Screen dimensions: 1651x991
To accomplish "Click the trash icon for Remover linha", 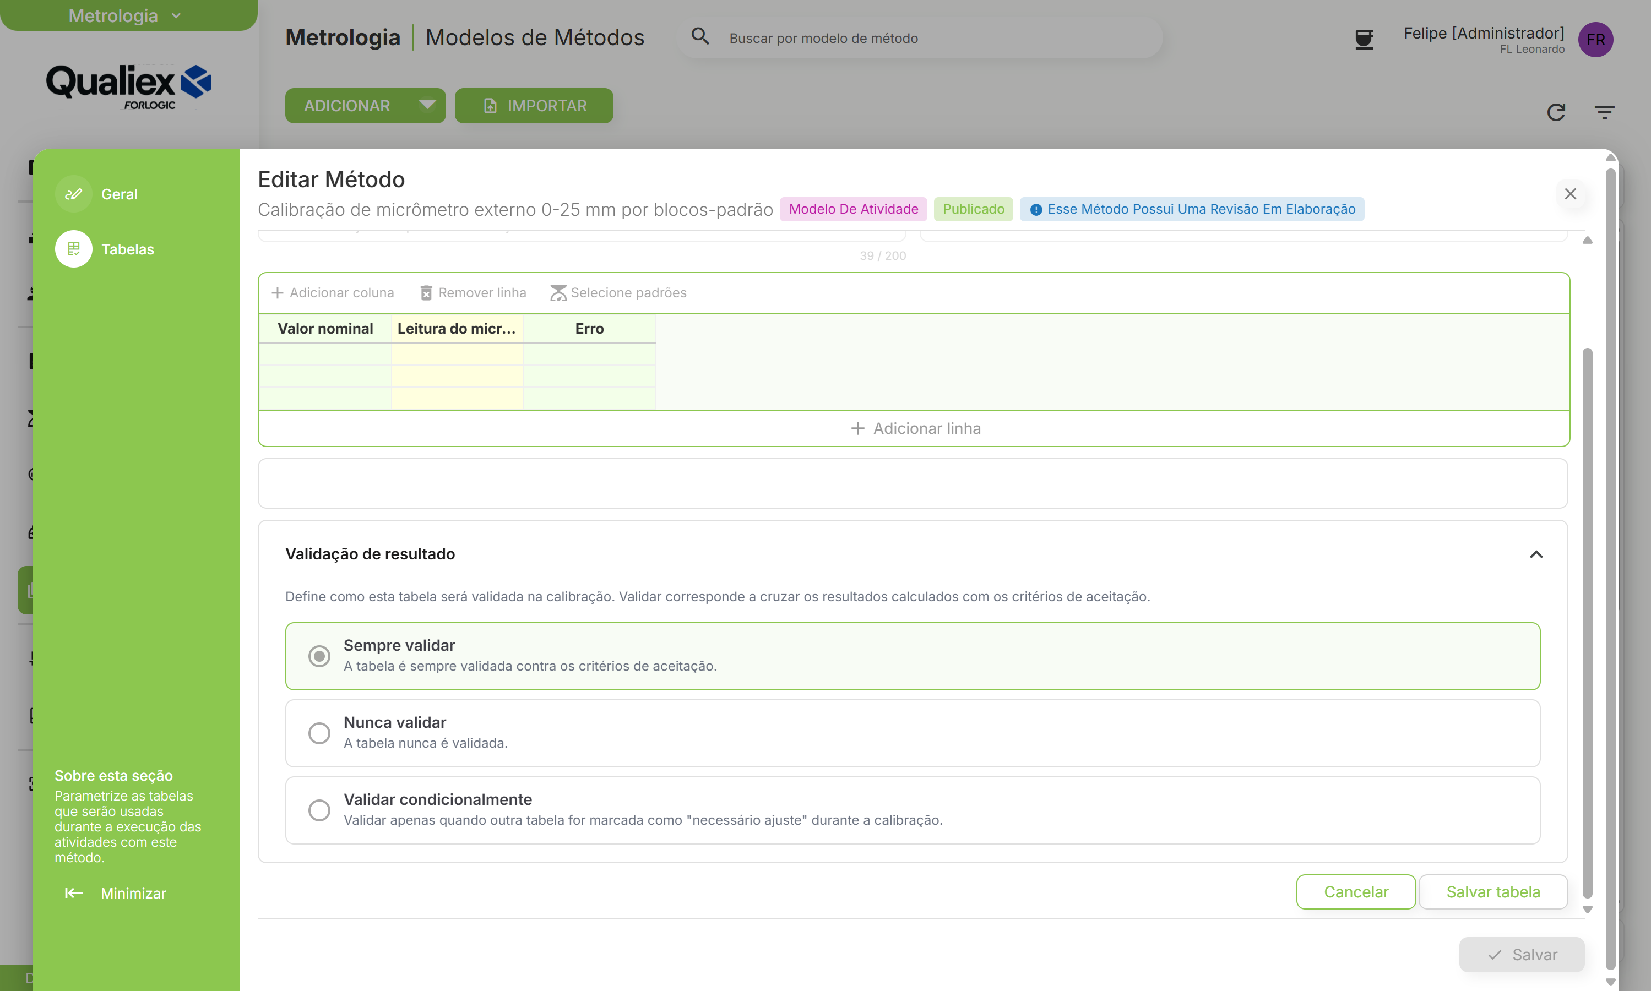I will (426, 292).
